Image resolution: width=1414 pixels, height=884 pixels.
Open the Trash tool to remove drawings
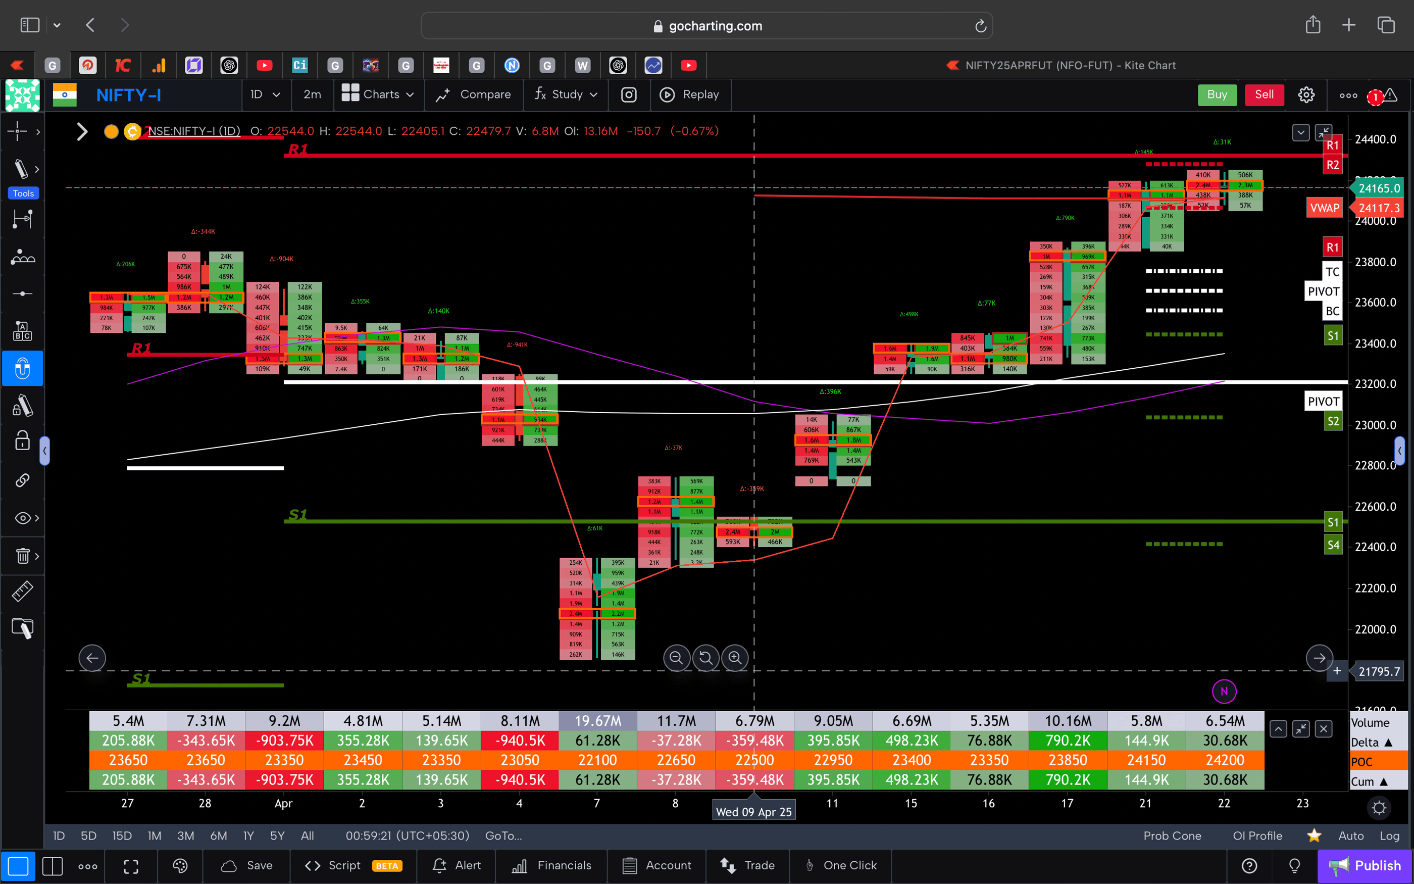point(22,556)
